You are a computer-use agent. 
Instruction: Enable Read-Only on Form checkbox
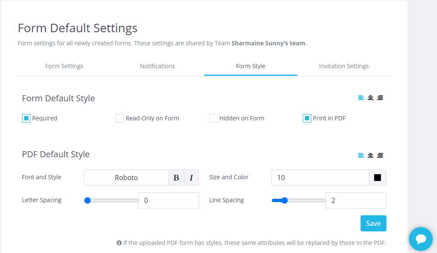(120, 118)
